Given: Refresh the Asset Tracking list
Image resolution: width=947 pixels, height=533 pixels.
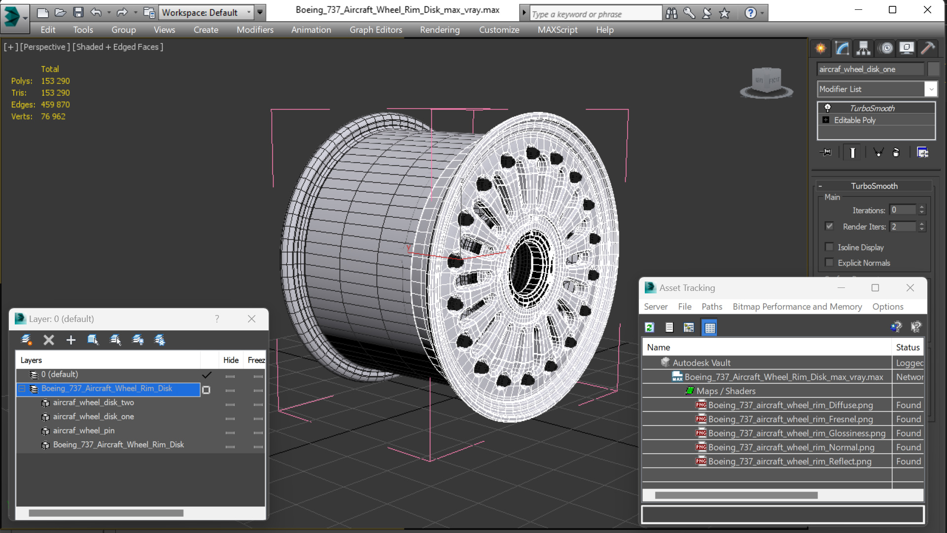Looking at the screenshot, I should click(x=649, y=327).
